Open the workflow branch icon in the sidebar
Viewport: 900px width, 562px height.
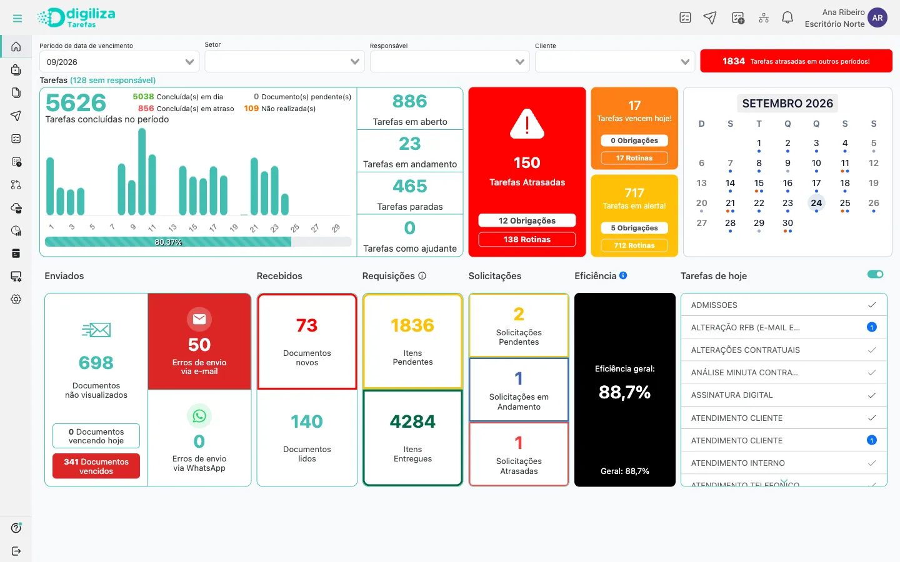click(16, 185)
